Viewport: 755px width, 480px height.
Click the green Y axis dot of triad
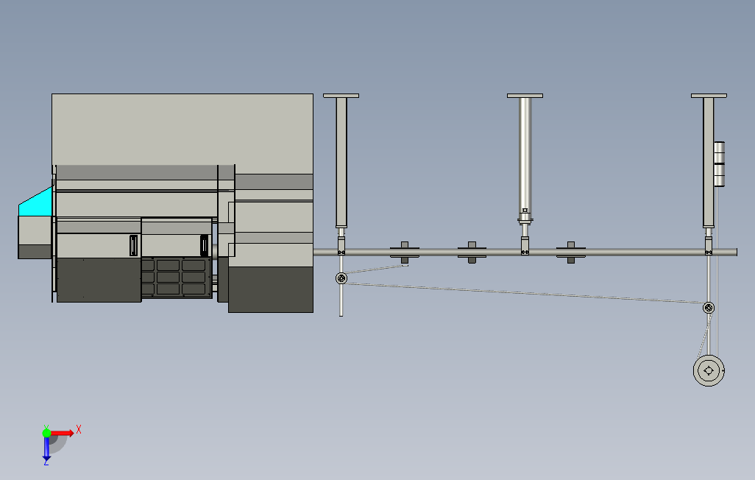[46, 434]
